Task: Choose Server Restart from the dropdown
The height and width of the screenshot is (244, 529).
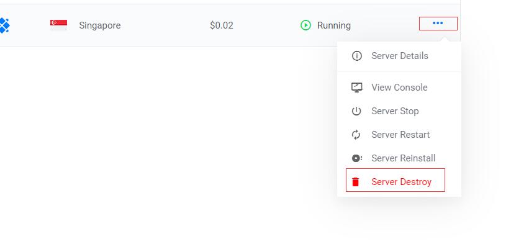Action: click(399, 135)
